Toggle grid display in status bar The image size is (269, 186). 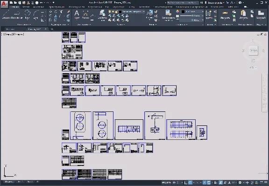click(x=174, y=183)
